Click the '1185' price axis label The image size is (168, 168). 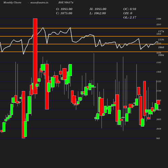(x=159, y=62)
